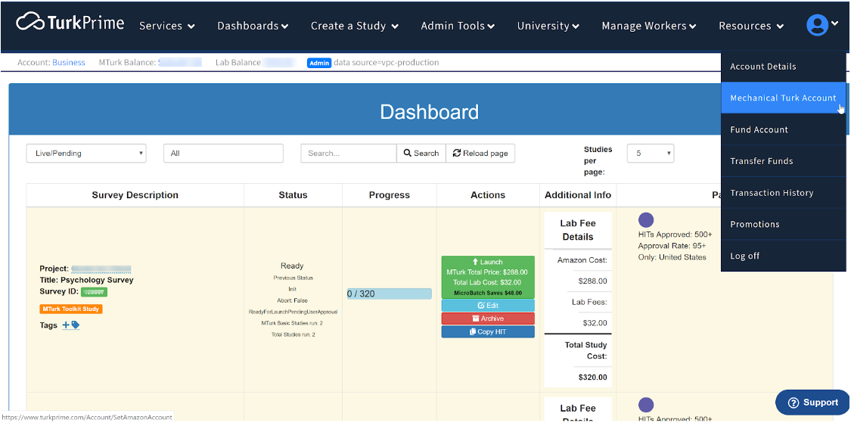Expand the Create a Study menu

coord(354,26)
